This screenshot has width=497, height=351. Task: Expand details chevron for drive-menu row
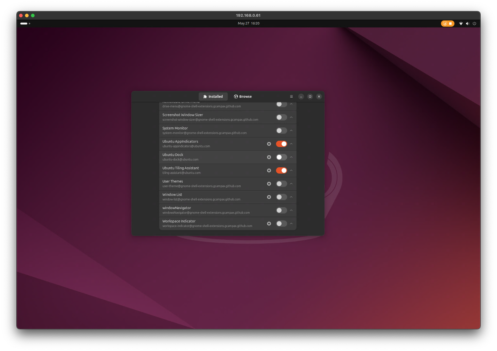(291, 104)
